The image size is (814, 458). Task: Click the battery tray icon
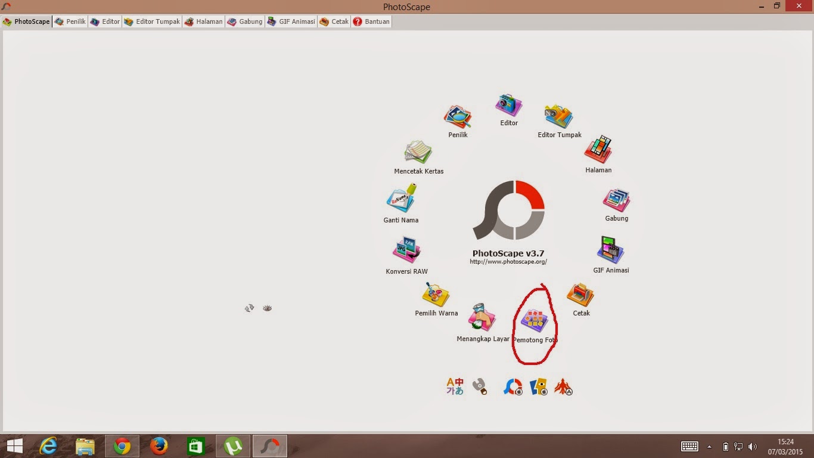725,447
